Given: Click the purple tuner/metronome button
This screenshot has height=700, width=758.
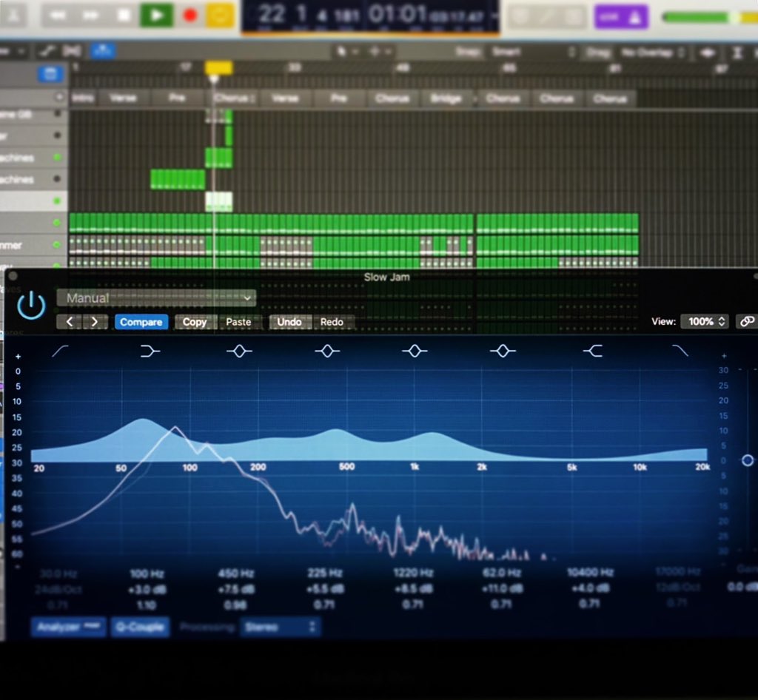Looking at the screenshot, I should pyautogui.click(x=621, y=17).
